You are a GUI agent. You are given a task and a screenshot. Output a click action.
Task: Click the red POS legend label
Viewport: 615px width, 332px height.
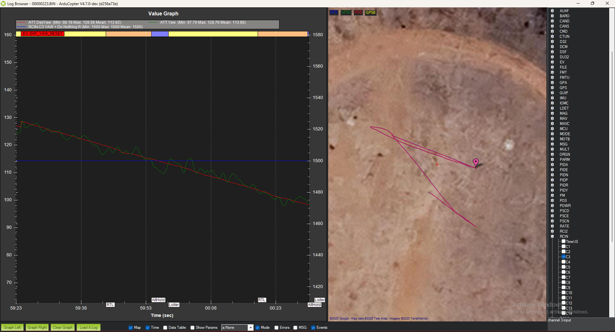358,12
